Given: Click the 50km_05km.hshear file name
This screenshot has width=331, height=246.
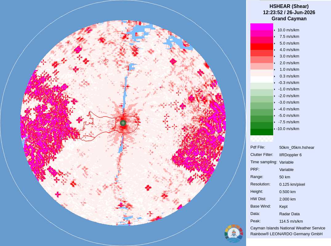Looking at the screenshot, I should pyautogui.click(x=297, y=148).
